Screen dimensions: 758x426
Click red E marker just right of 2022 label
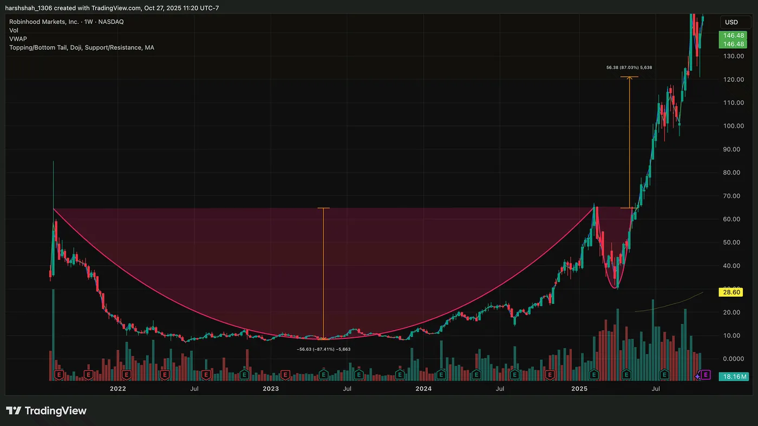point(127,374)
